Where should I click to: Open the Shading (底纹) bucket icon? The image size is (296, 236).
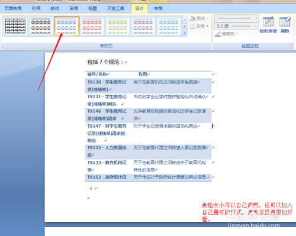pos(192,18)
